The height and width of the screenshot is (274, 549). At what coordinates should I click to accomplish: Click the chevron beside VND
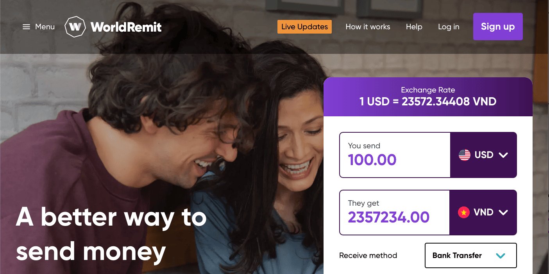click(504, 212)
